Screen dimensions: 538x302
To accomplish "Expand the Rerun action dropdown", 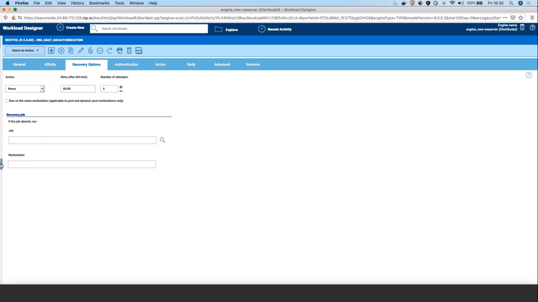I will point(42,89).
